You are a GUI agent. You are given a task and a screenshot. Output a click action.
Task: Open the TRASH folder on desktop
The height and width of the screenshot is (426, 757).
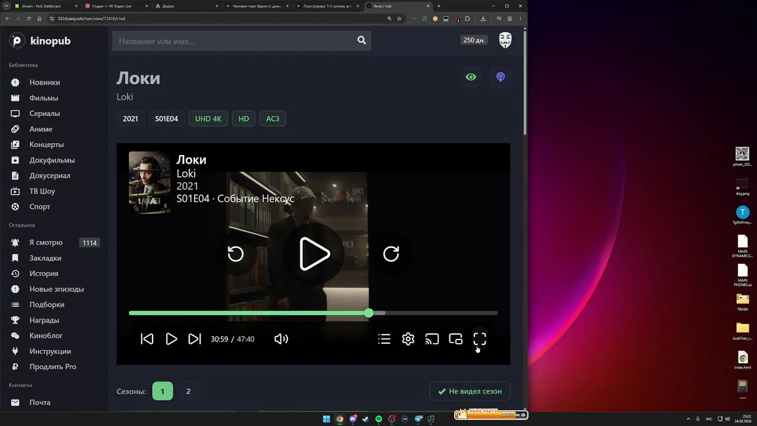point(742,302)
